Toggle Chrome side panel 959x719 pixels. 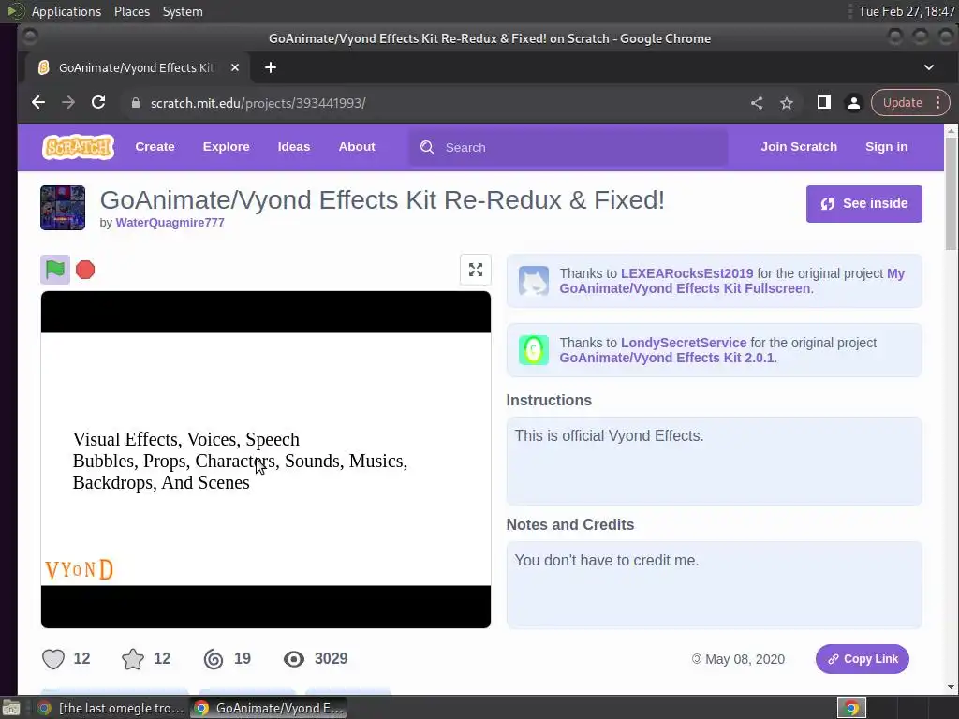click(824, 103)
